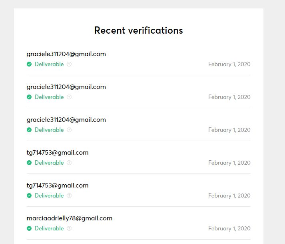
Task: Open the first tg714753@gmail.com entry
Action: tap(58, 153)
